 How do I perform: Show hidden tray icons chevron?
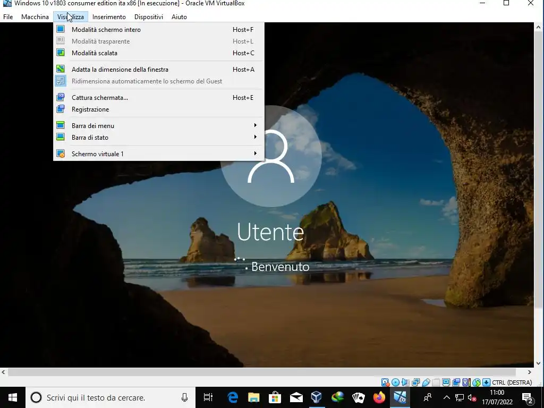446,397
